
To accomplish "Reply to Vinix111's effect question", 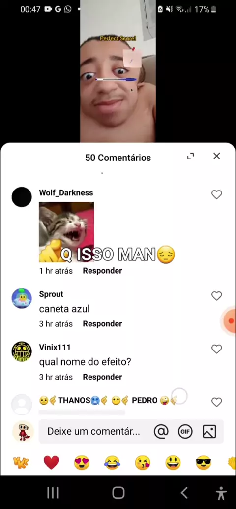I will 102,377.
